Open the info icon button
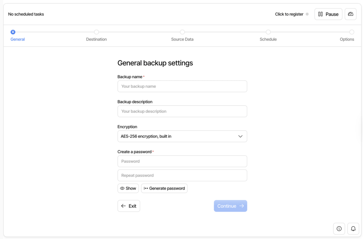 [x=339, y=229]
